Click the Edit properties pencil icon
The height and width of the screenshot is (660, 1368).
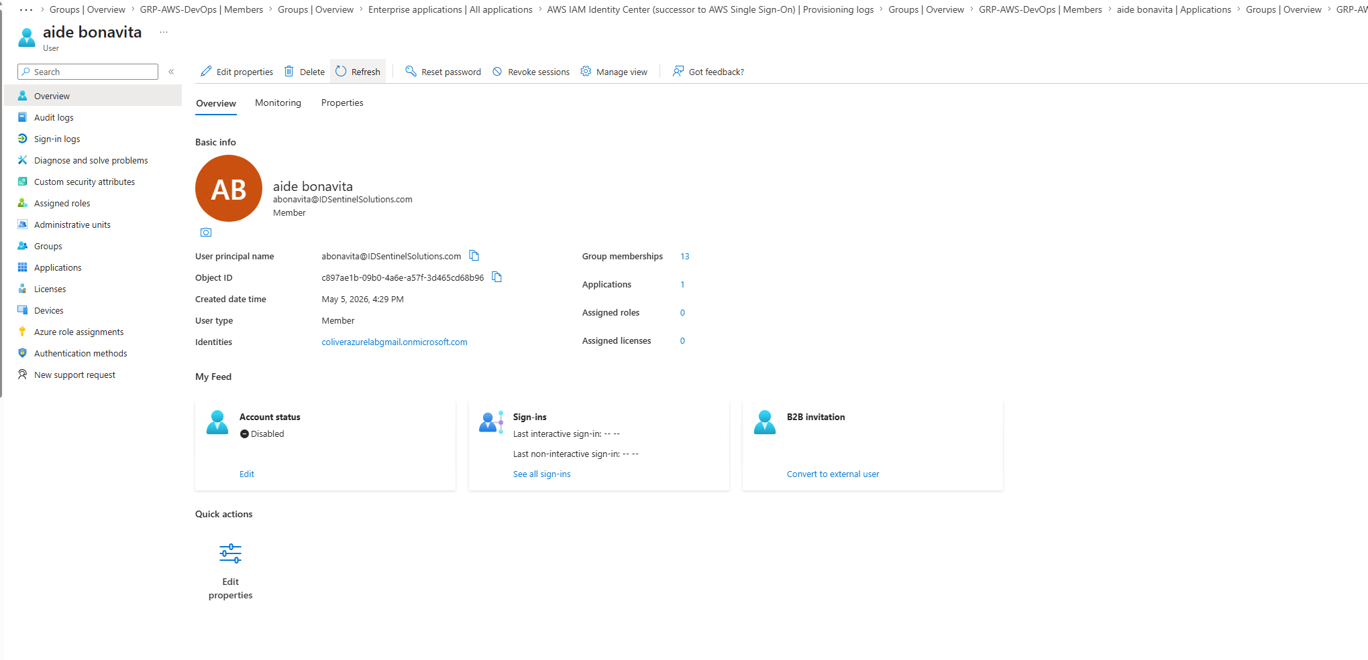point(206,71)
